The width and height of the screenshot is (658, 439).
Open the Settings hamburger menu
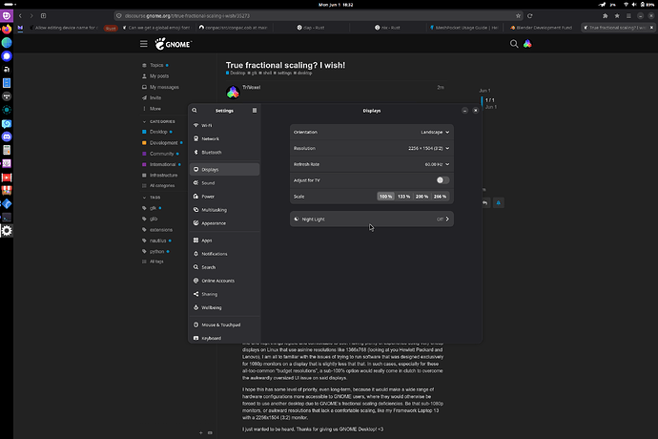click(x=255, y=111)
